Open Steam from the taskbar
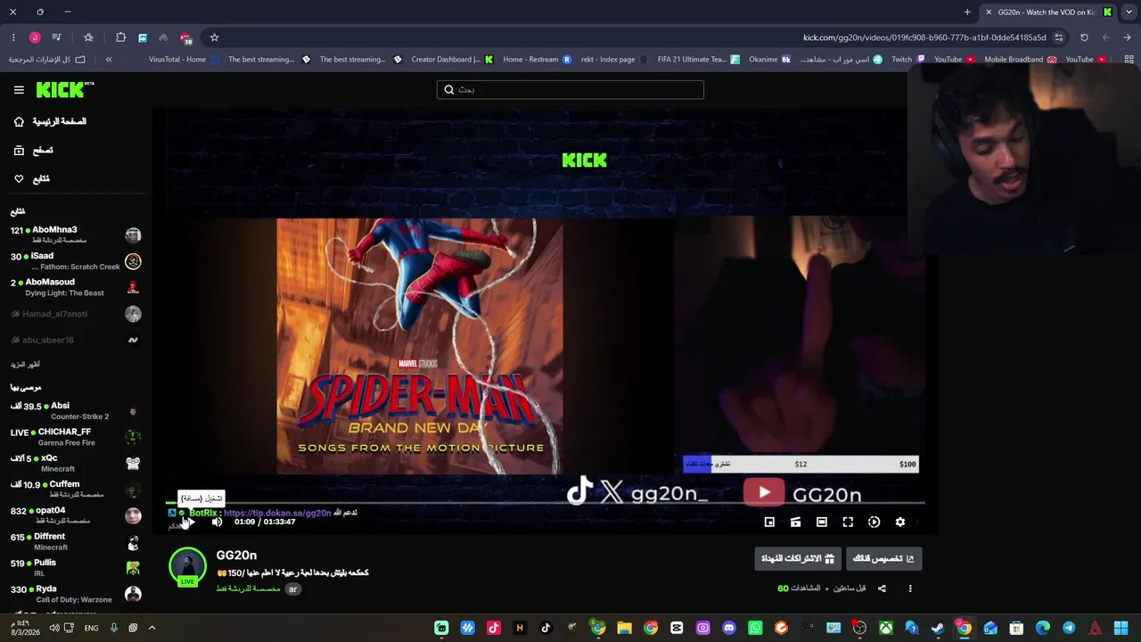The image size is (1141, 642). tap(938, 628)
